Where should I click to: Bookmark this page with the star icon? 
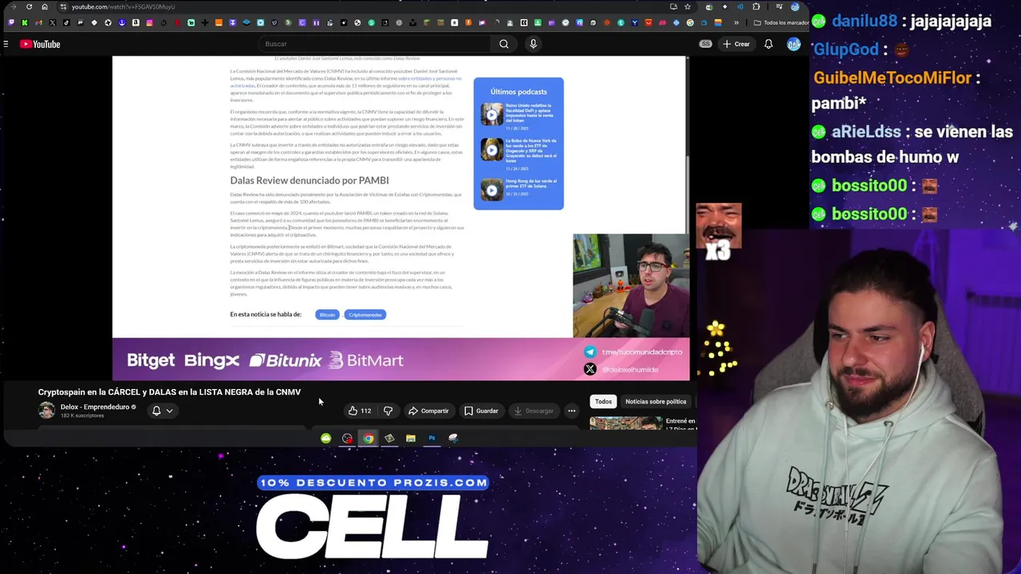(688, 6)
